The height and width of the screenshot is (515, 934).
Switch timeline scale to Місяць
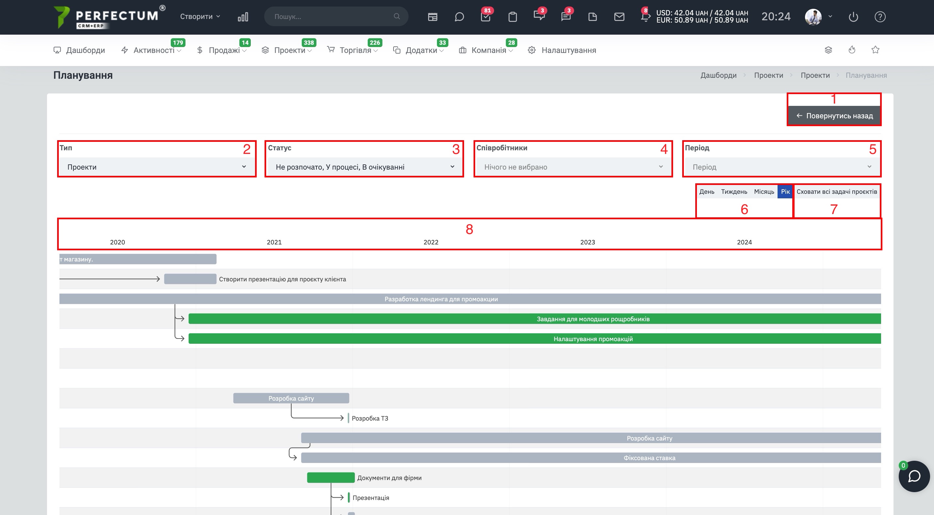(764, 191)
